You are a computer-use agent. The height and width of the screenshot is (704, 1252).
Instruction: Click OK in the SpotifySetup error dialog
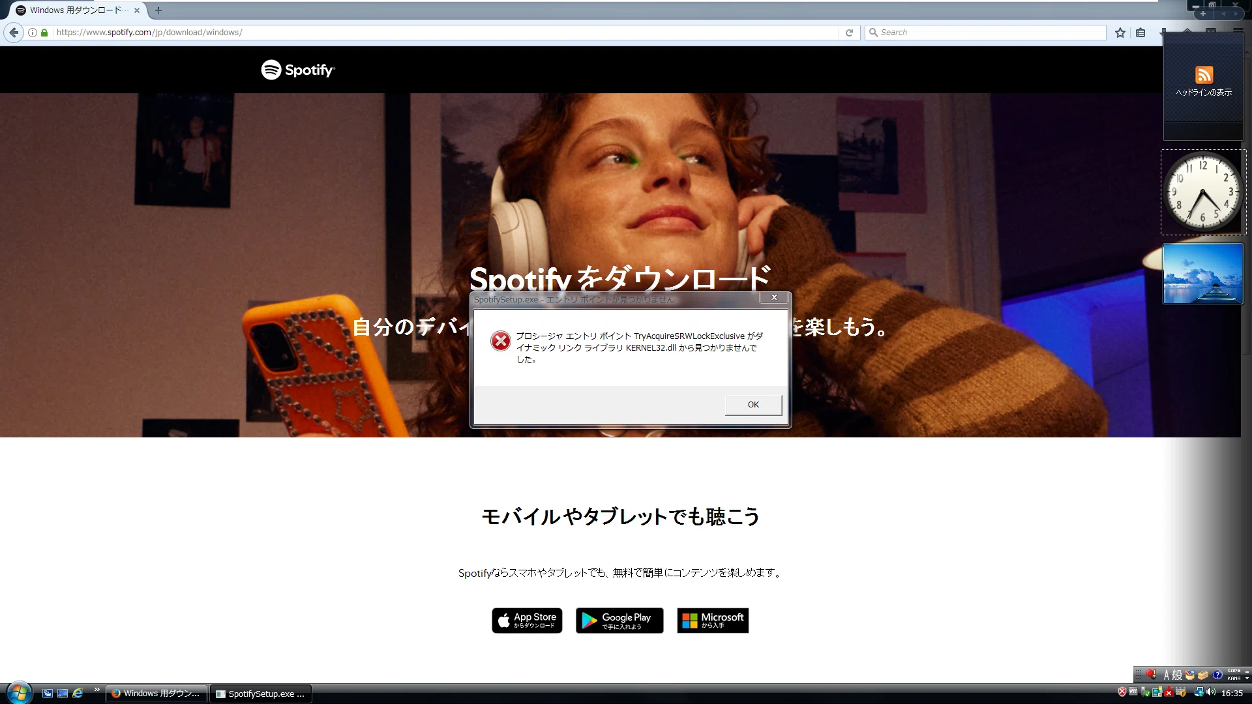point(753,405)
